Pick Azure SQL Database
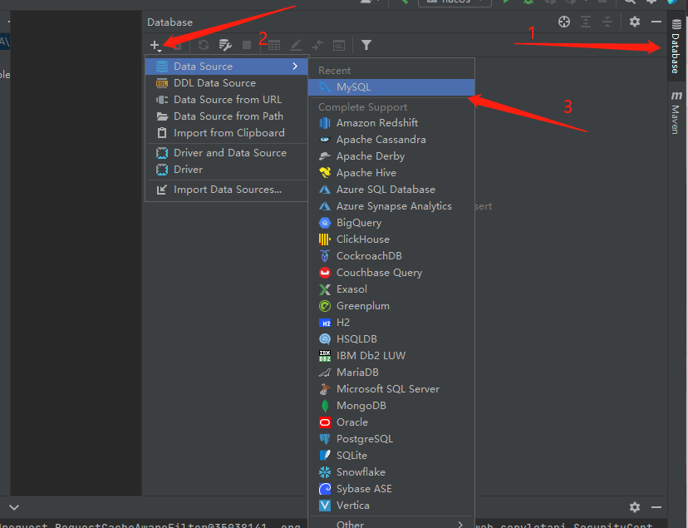Image resolution: width=688 pixels, height=528 pixels. point(391,190)
